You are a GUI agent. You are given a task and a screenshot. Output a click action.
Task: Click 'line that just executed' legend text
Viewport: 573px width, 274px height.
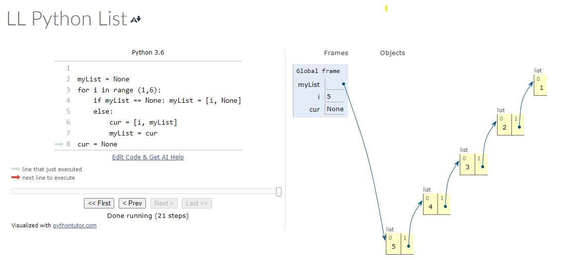point(52,169)
